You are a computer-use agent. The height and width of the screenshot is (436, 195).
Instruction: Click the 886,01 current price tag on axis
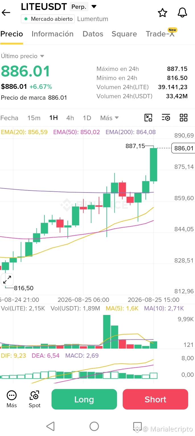pos(183,148)
